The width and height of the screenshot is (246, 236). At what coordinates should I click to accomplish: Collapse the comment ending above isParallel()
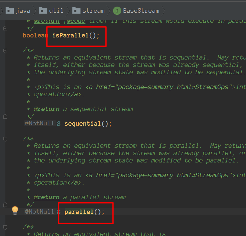click(x=5, y=28)
